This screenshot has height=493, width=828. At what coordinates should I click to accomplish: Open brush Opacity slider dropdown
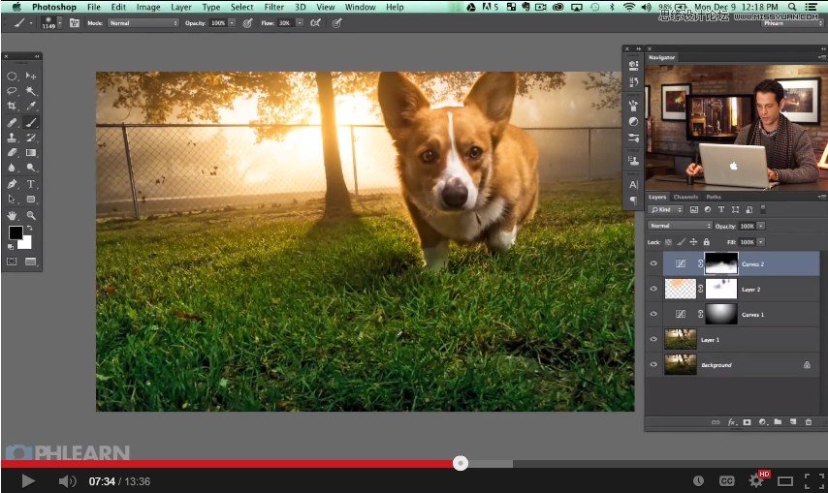232,23
